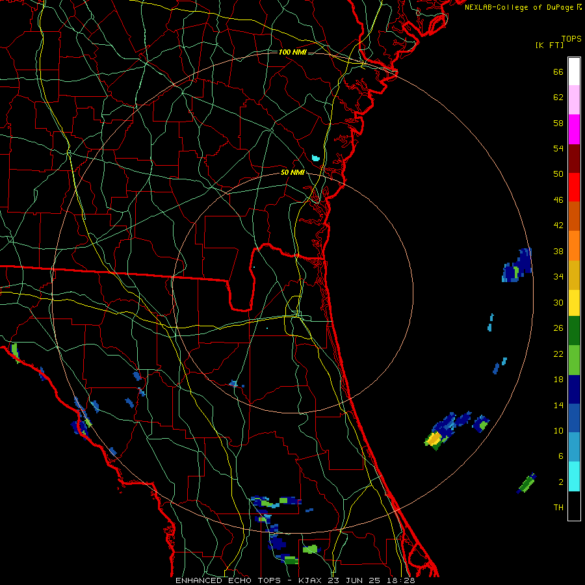The image size is (585, 585).
Task: Click the "TOPS" legend title
Action: (571, 39)
